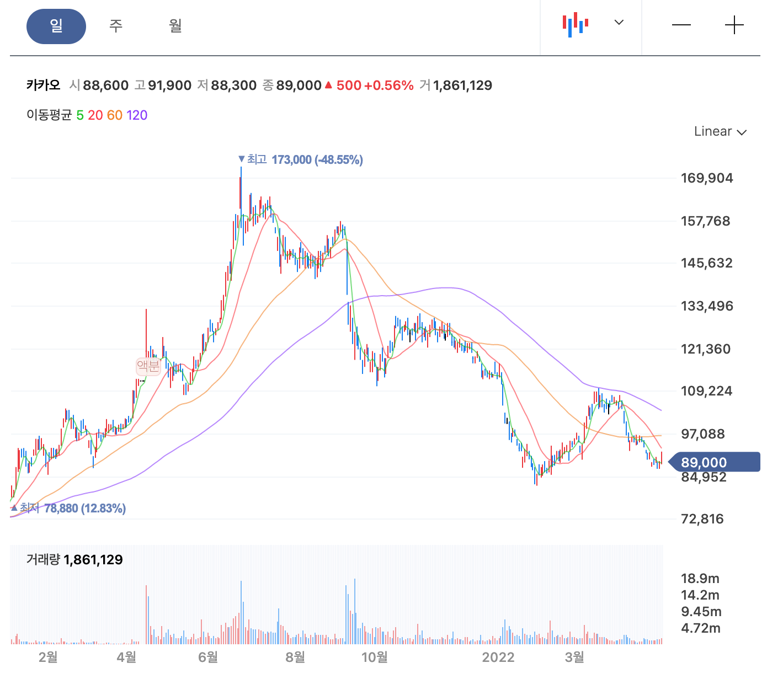Click the 18.9m volume axis label

click(x=700, y=579)
